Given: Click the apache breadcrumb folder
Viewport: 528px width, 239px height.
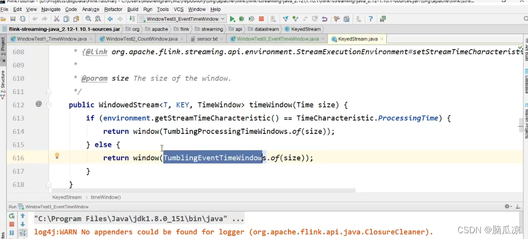Looking at the screenshot, I should pyautogui.click(x=156, y=29).
